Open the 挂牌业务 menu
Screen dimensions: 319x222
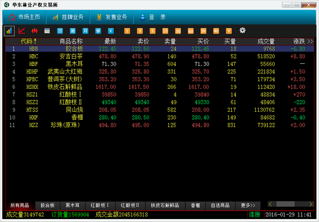(68, 17)
